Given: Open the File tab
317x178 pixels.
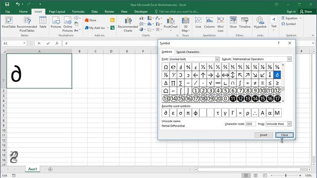Looking at the screenshot, I should coord(8,11).
